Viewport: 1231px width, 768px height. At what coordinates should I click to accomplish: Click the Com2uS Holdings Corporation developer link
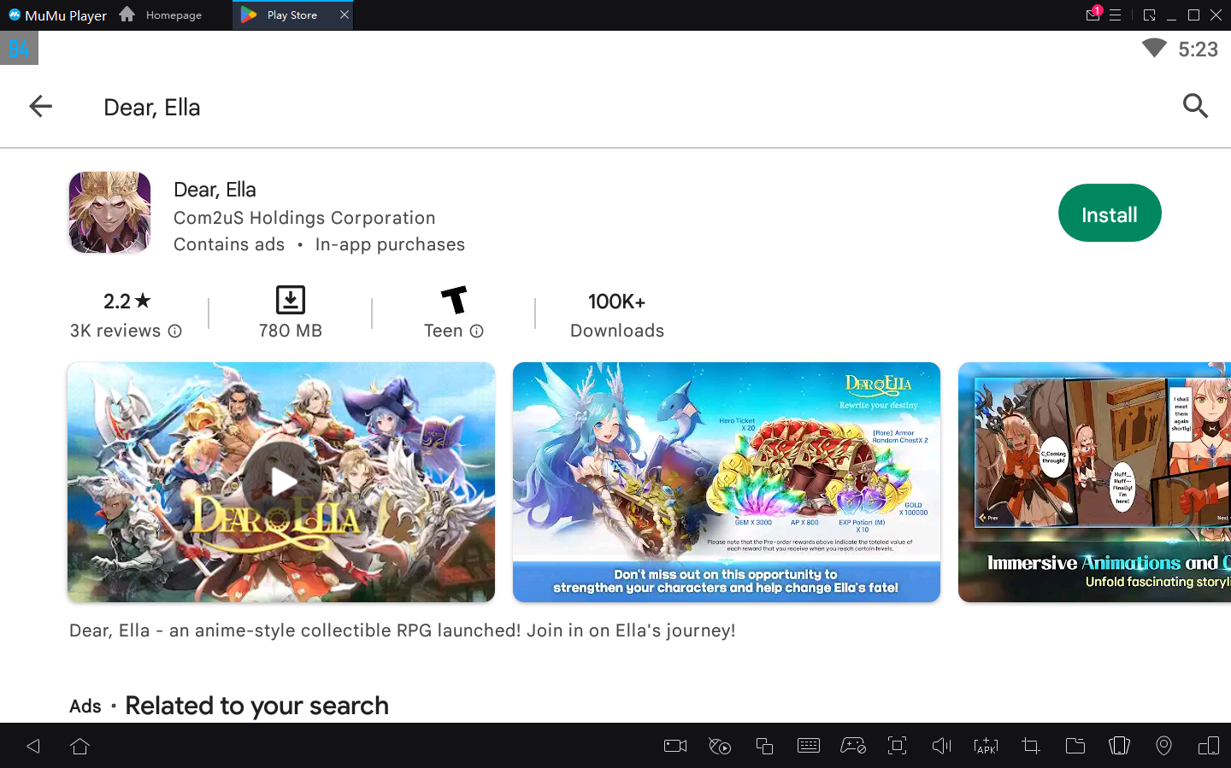coord(304,218)
